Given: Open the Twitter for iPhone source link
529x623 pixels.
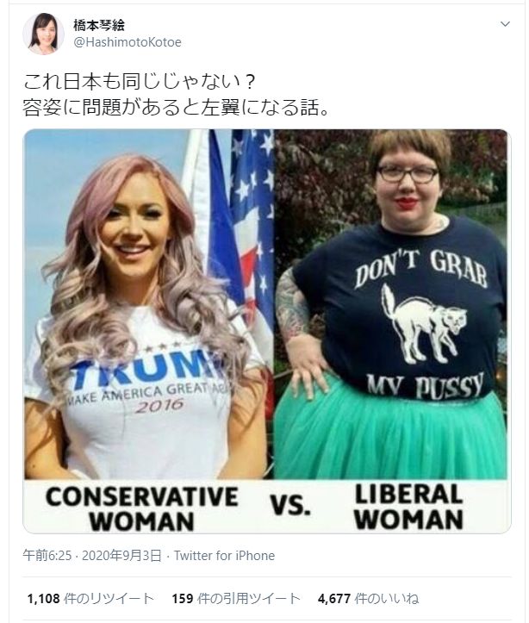Looking at the screenshot, I should point(224,555).
